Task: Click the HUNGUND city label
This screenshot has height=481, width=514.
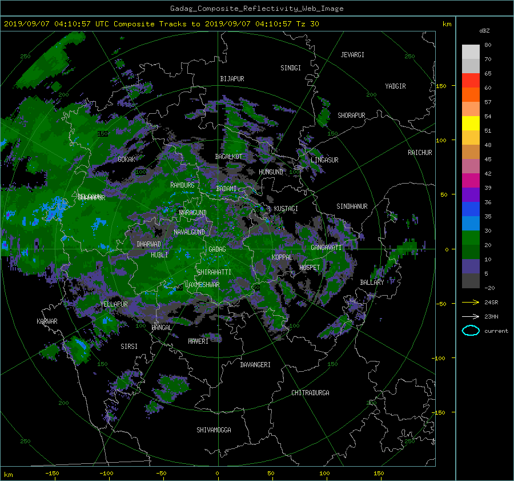Action: tap(271, 172)
